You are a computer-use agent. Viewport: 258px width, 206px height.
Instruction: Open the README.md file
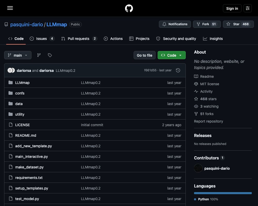point(26,135)
